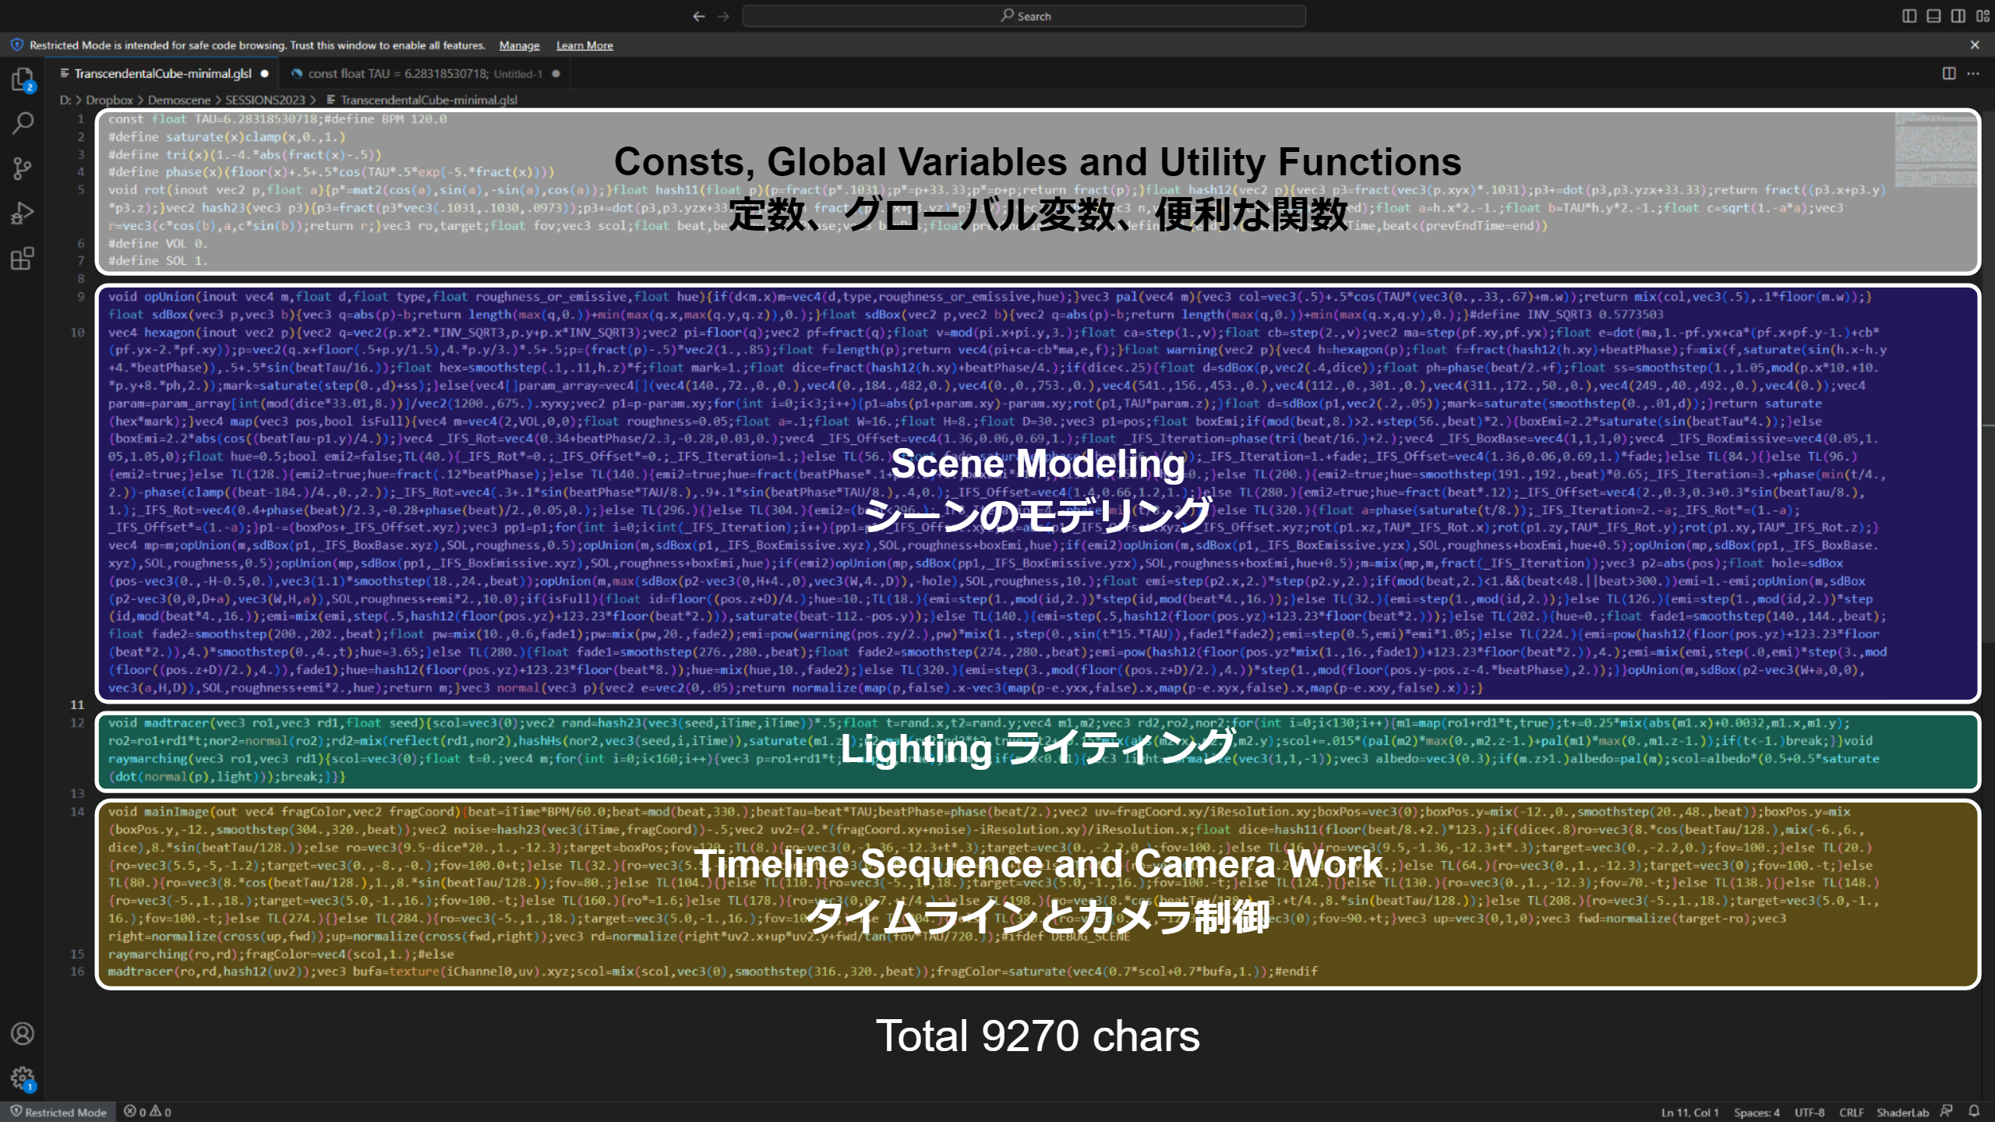Viewport: 1995px width, 1122px height.
Task: Open editor More Actions ellipsis menu
Action: click(x=1973, y=73)
